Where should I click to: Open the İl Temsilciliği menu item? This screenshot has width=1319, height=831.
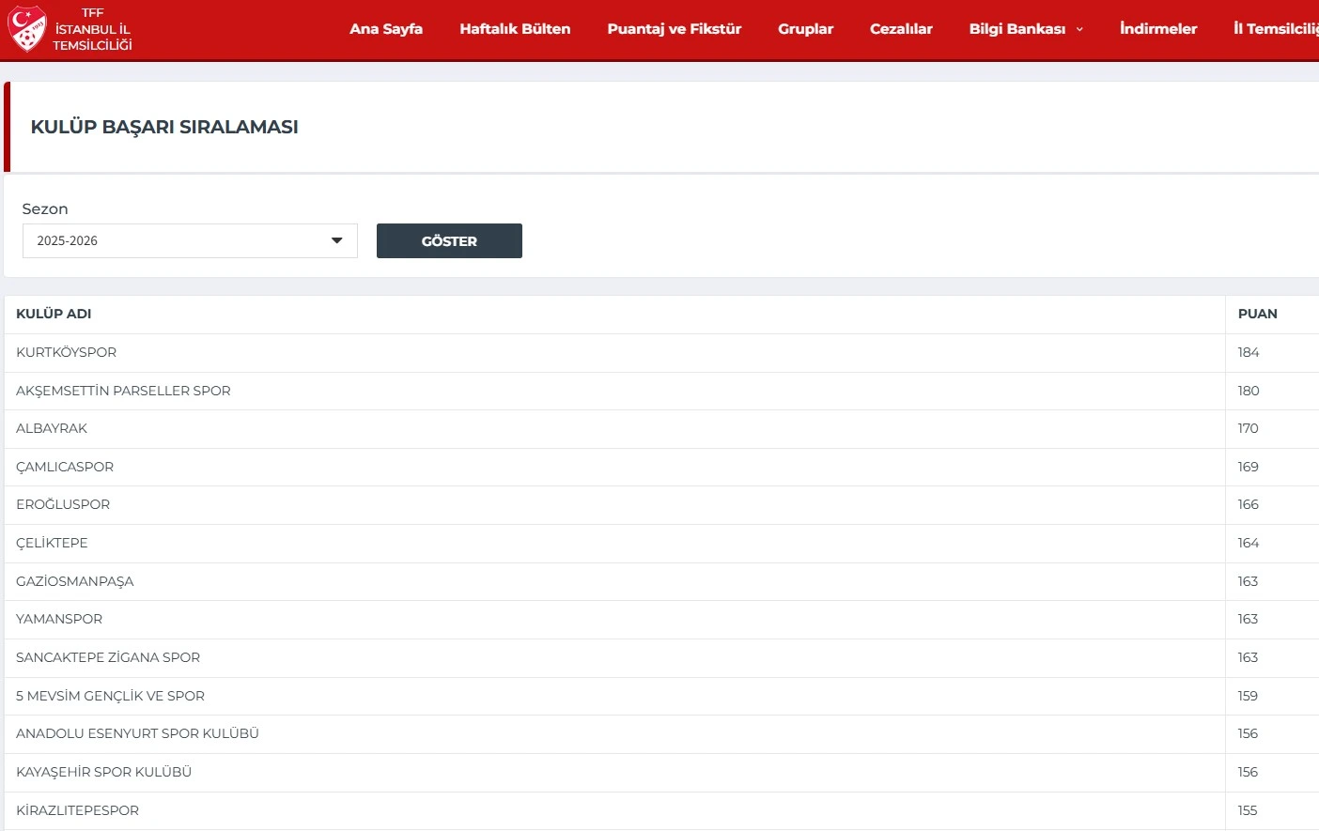click(x=1276, y=29)
